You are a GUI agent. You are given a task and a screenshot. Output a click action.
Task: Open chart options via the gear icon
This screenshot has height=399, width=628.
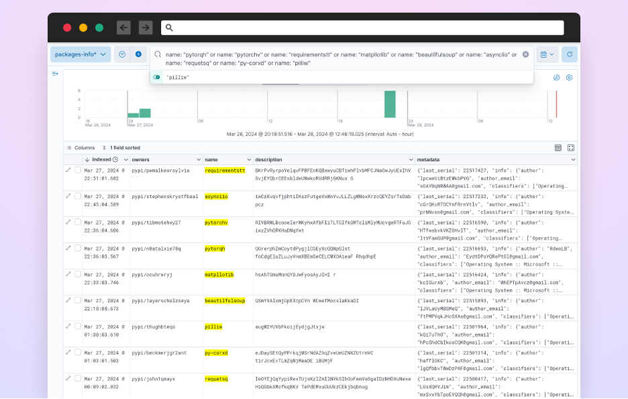(x=569, y=77)
